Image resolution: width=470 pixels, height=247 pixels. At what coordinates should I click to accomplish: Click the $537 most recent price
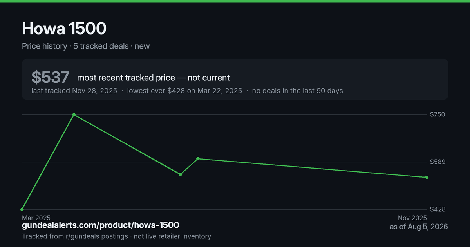[x=51, y=77]
